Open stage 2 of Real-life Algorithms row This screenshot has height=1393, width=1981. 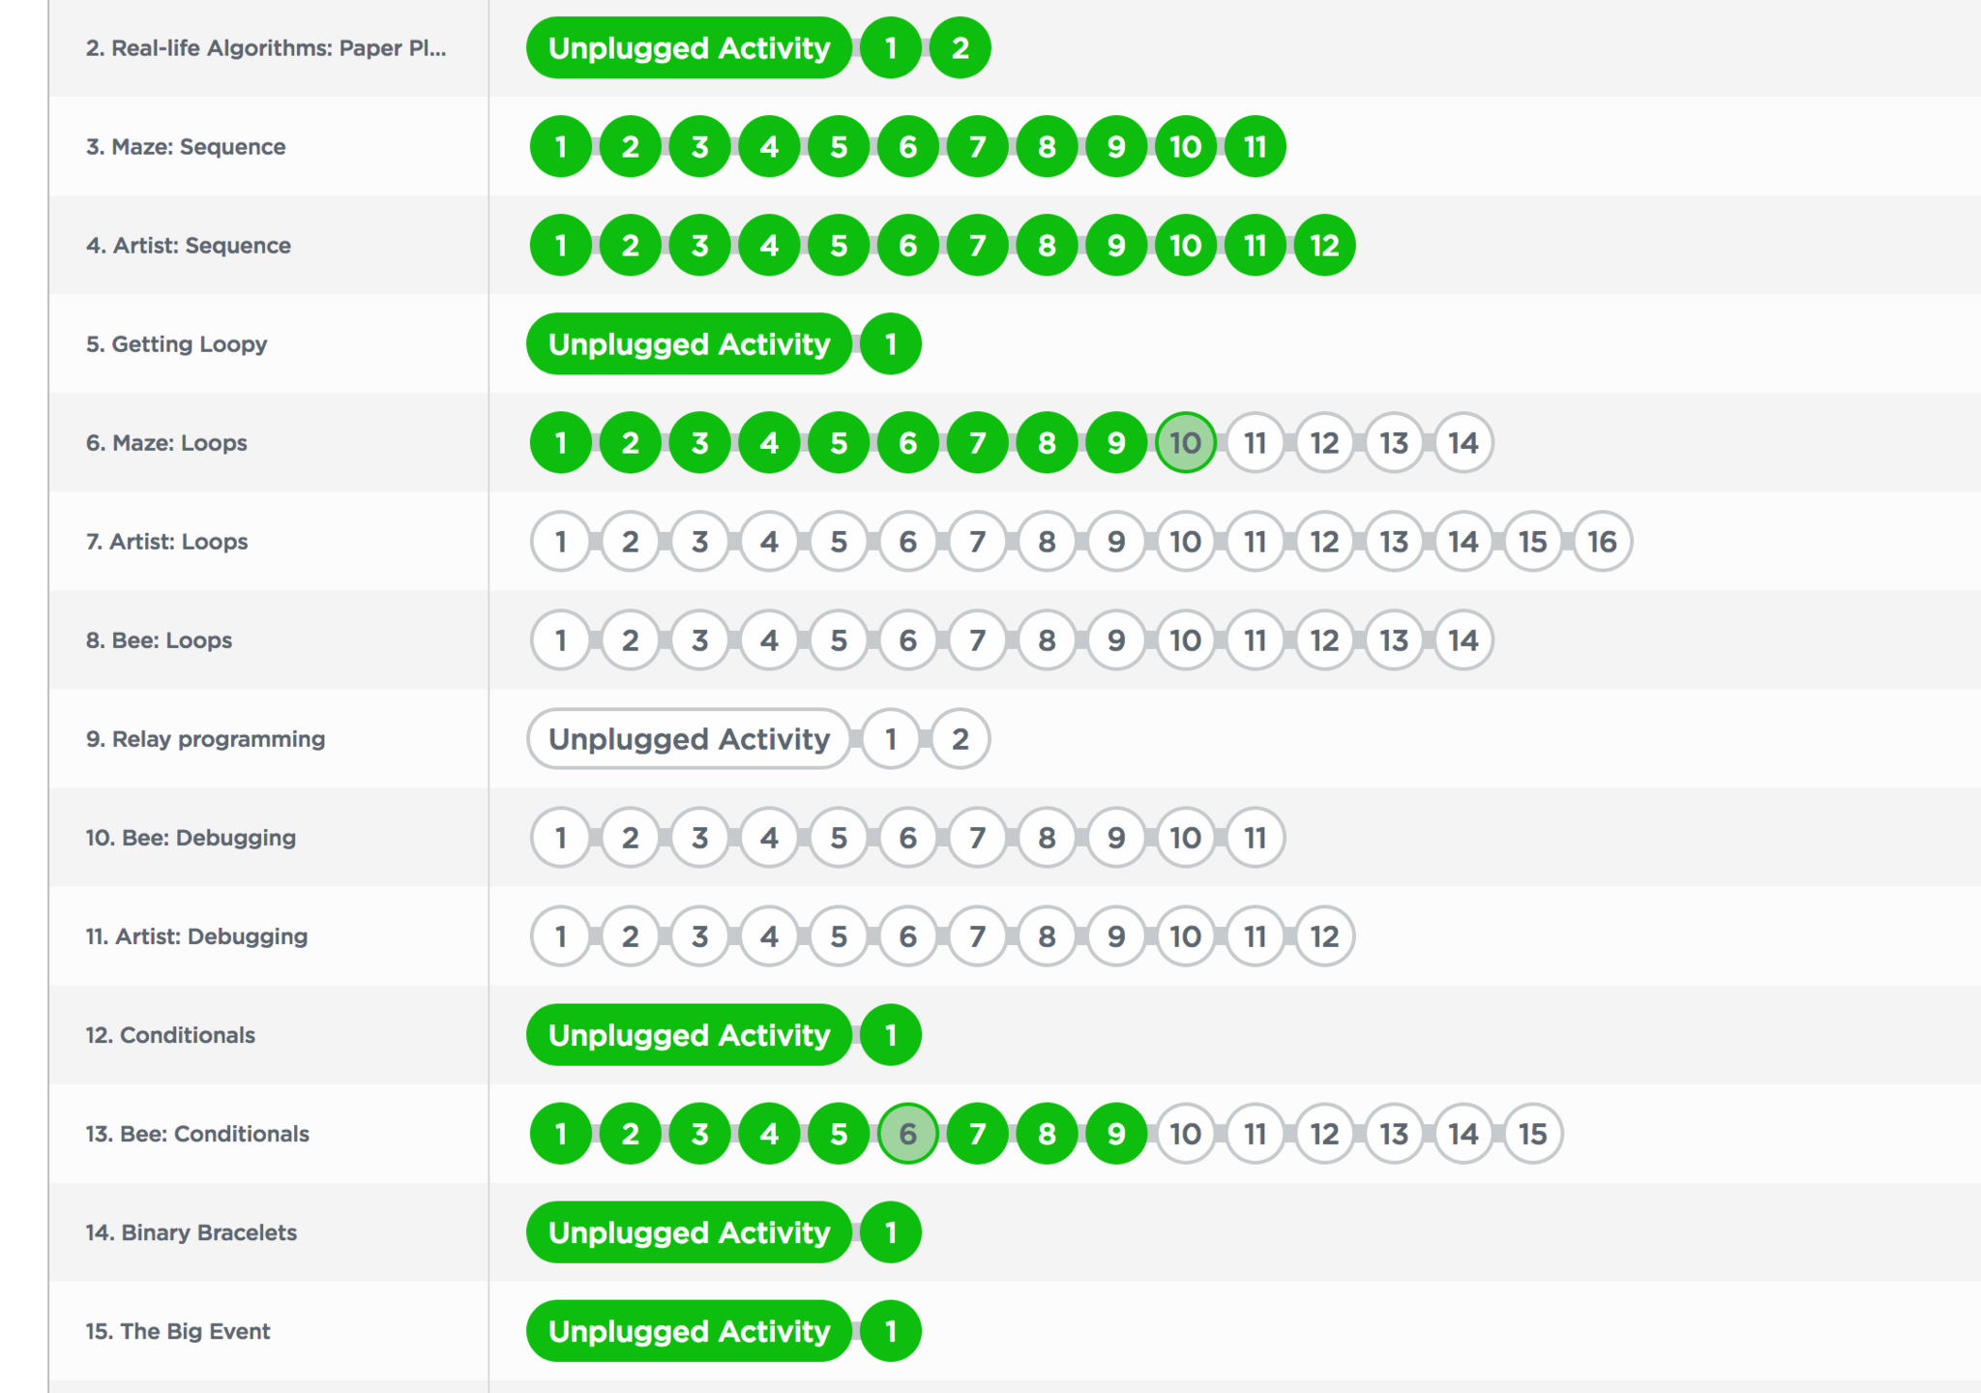point(960,48)
